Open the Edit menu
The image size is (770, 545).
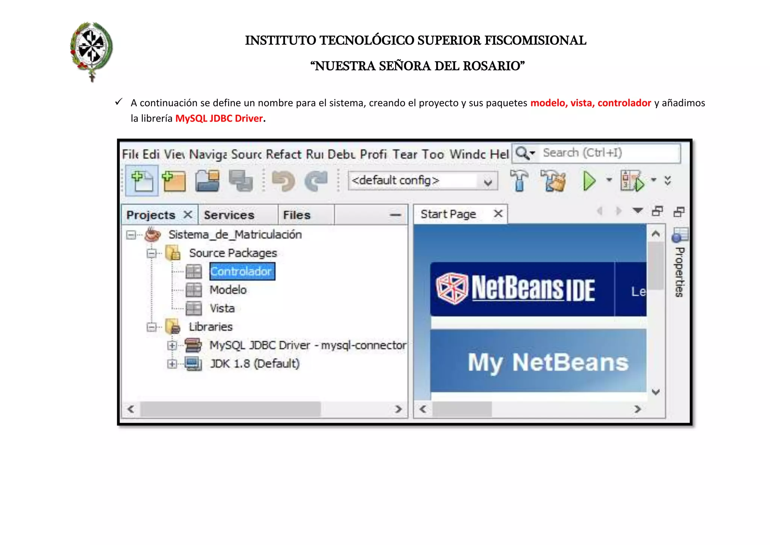click(x=151, y=154)
